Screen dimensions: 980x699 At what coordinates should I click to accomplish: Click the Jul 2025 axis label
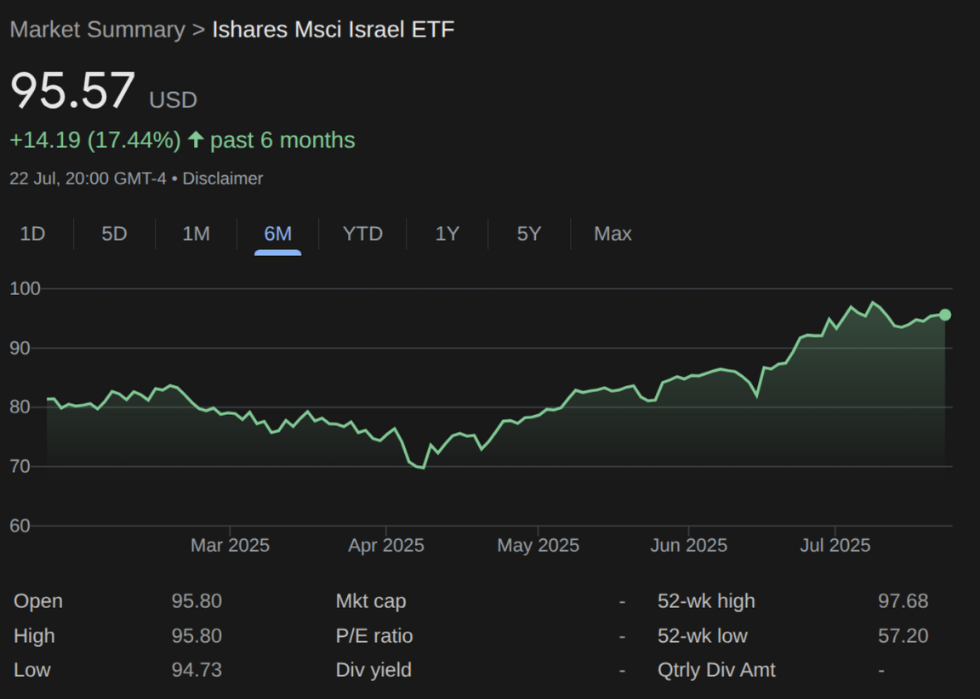pos(835,545)
